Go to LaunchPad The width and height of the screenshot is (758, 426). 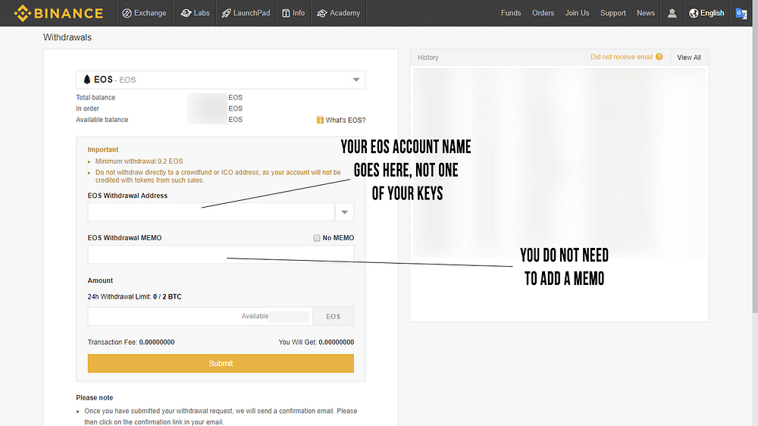click(246, 13)
